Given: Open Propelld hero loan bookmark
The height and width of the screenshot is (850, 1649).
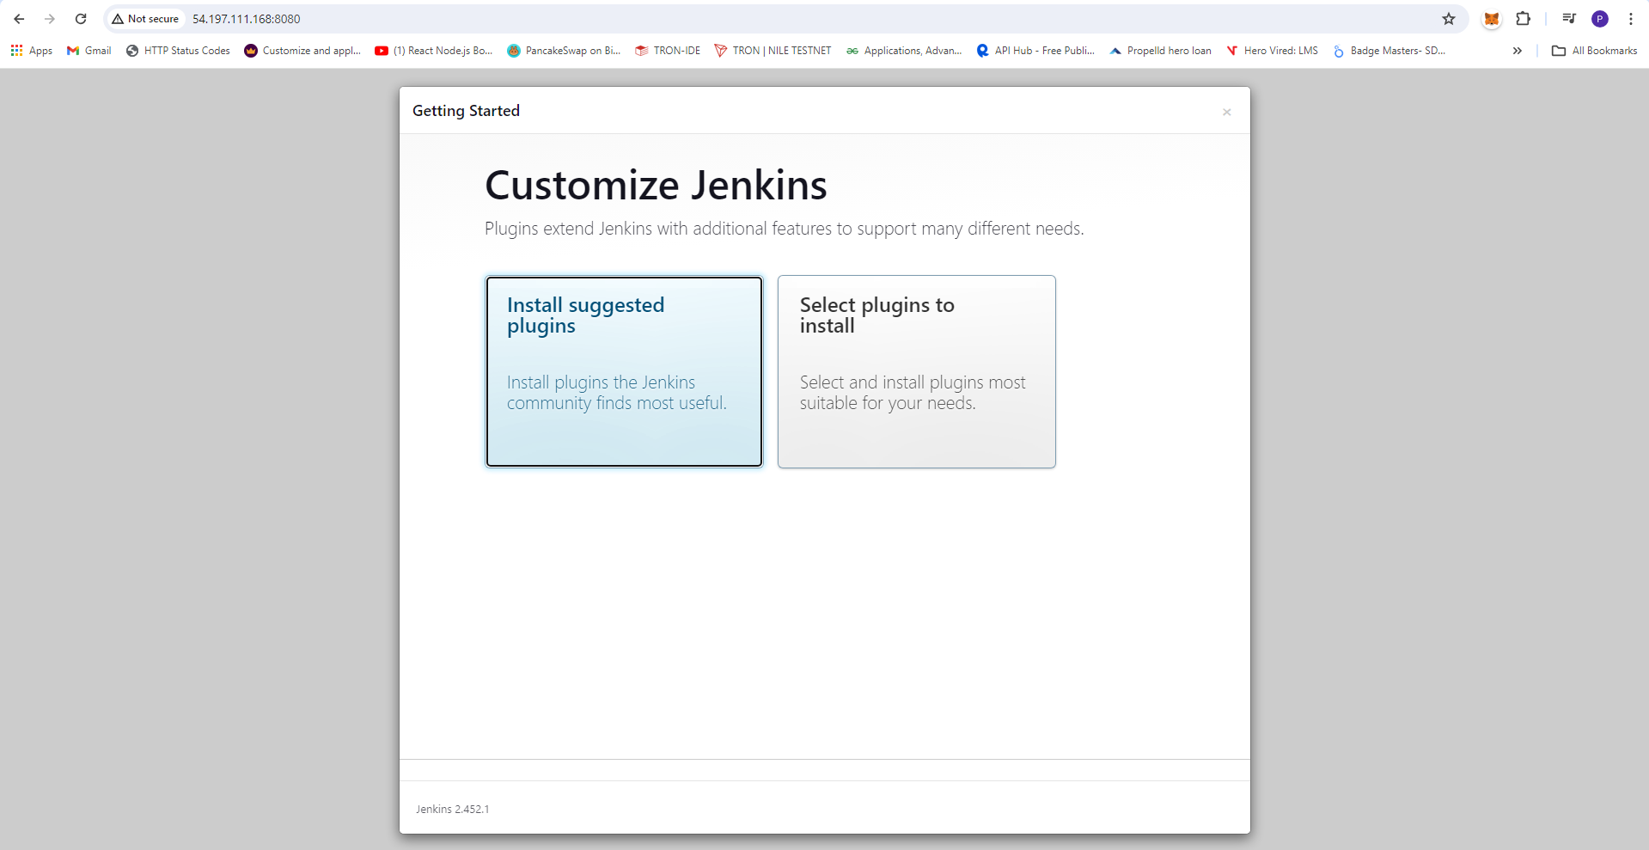Looking at the screenshot, I should [1160, 51].
